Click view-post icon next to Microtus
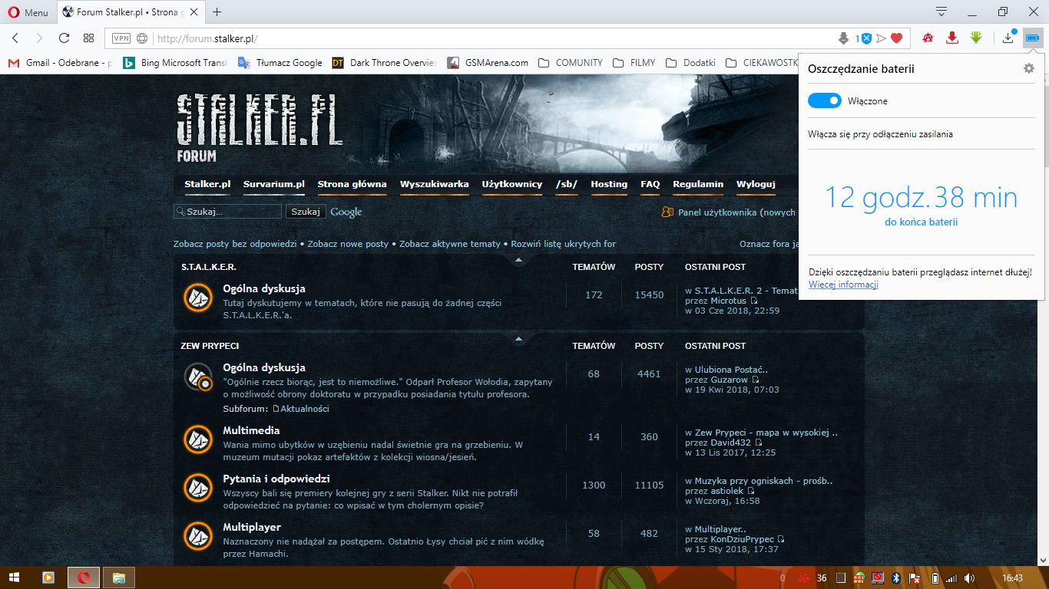Screen dimensions: 1049x589 point(753,301)
